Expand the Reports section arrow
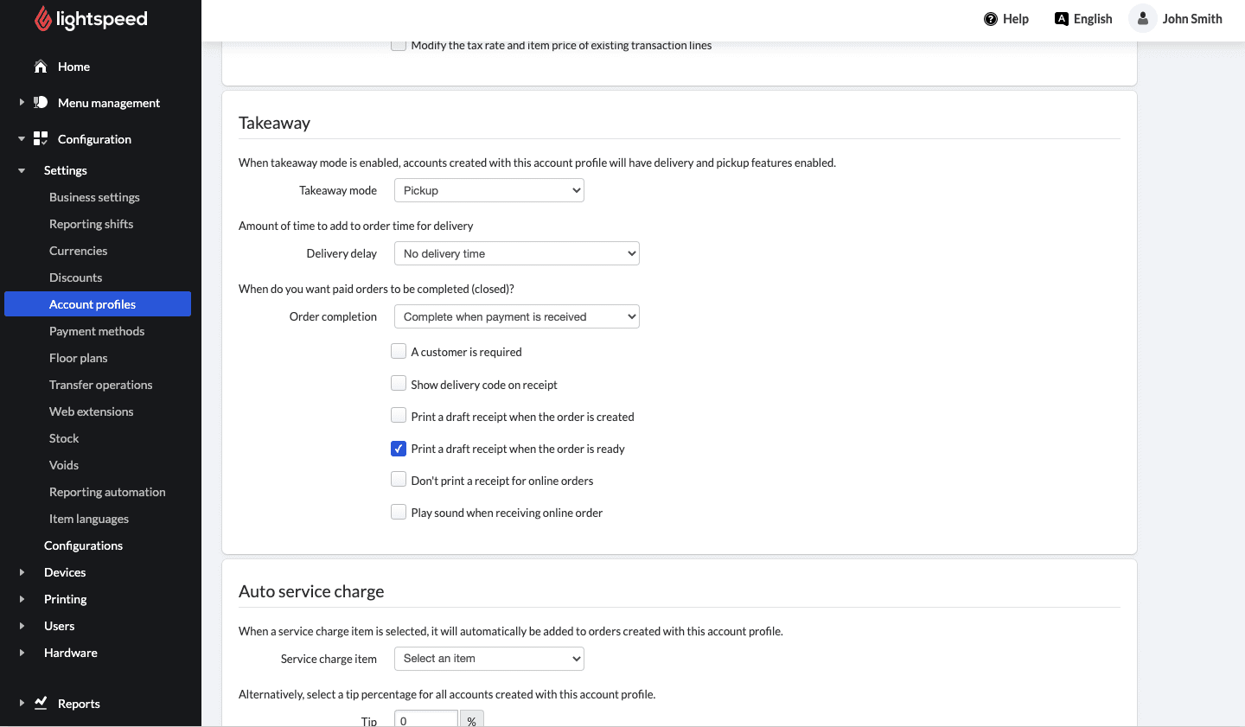The height and width of the screenshot is (727, 1245). pyautogui.click(x=22, y=703)
